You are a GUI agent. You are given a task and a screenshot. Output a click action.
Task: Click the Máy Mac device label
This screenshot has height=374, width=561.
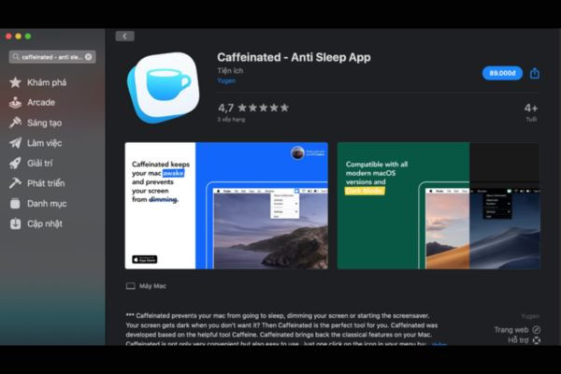(x=152, y=286)
